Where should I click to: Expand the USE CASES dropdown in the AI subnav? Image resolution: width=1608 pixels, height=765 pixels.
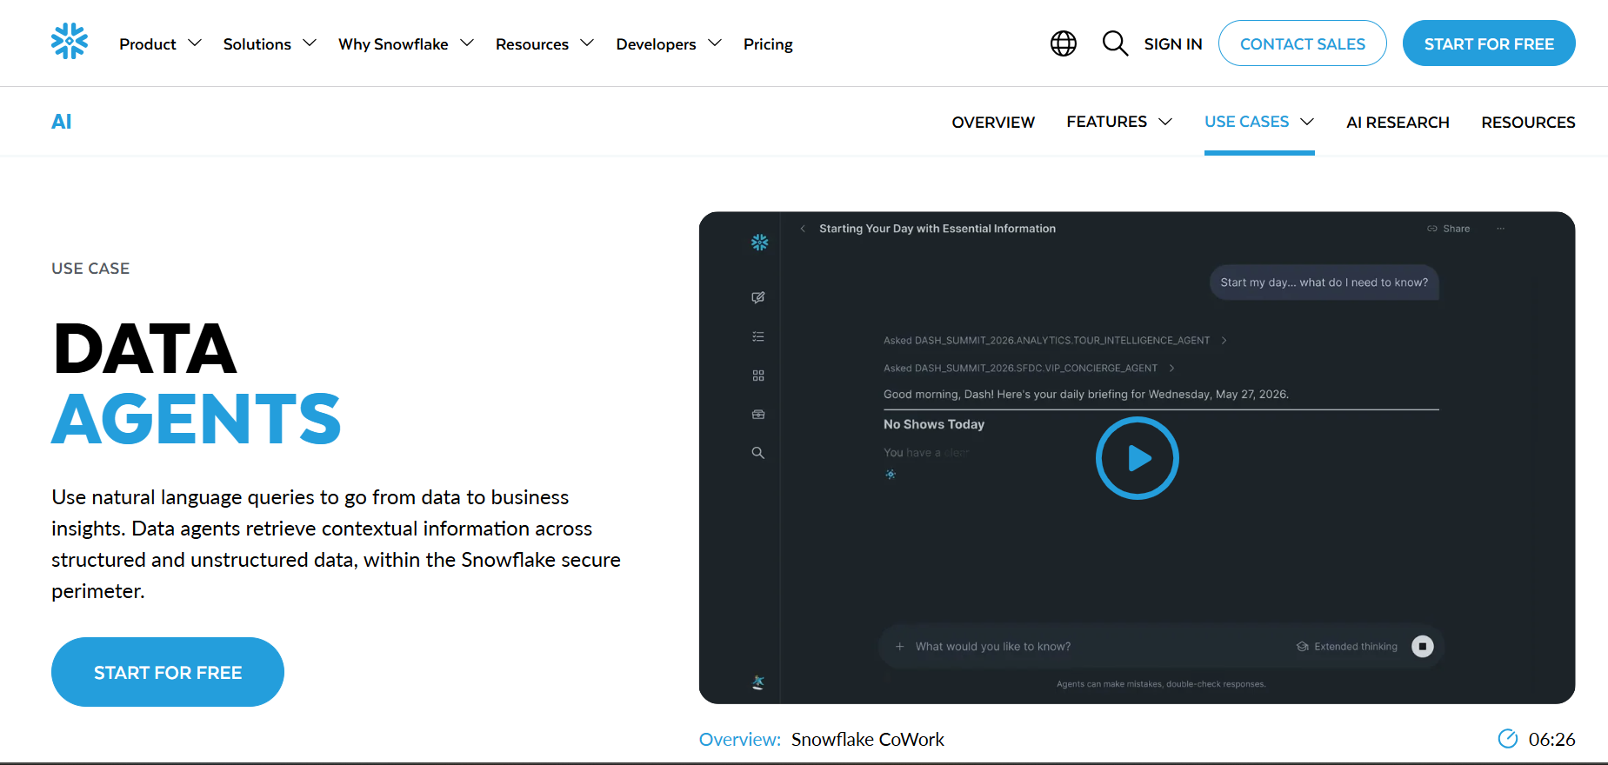pyautogui.click(x=1259, y=122)
